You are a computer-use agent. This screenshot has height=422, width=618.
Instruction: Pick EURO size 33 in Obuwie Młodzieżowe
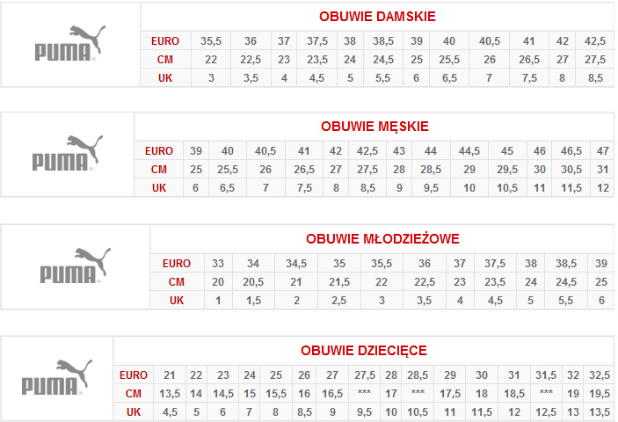click(218, 263)
